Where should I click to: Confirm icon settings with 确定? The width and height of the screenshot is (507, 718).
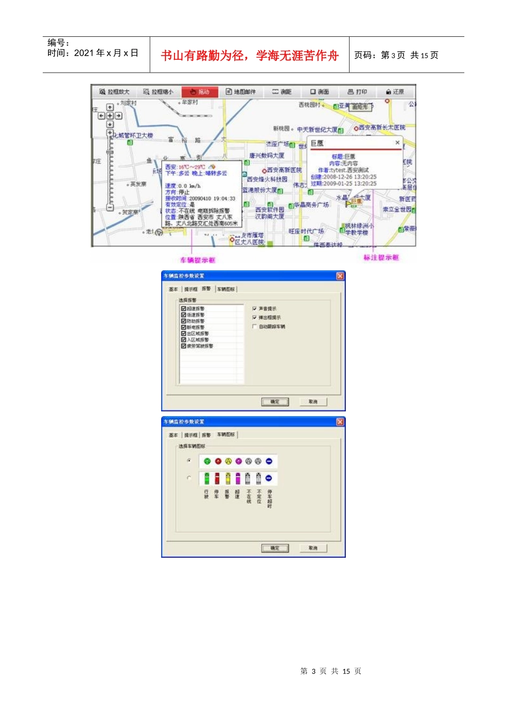click(x=275, y=548)
